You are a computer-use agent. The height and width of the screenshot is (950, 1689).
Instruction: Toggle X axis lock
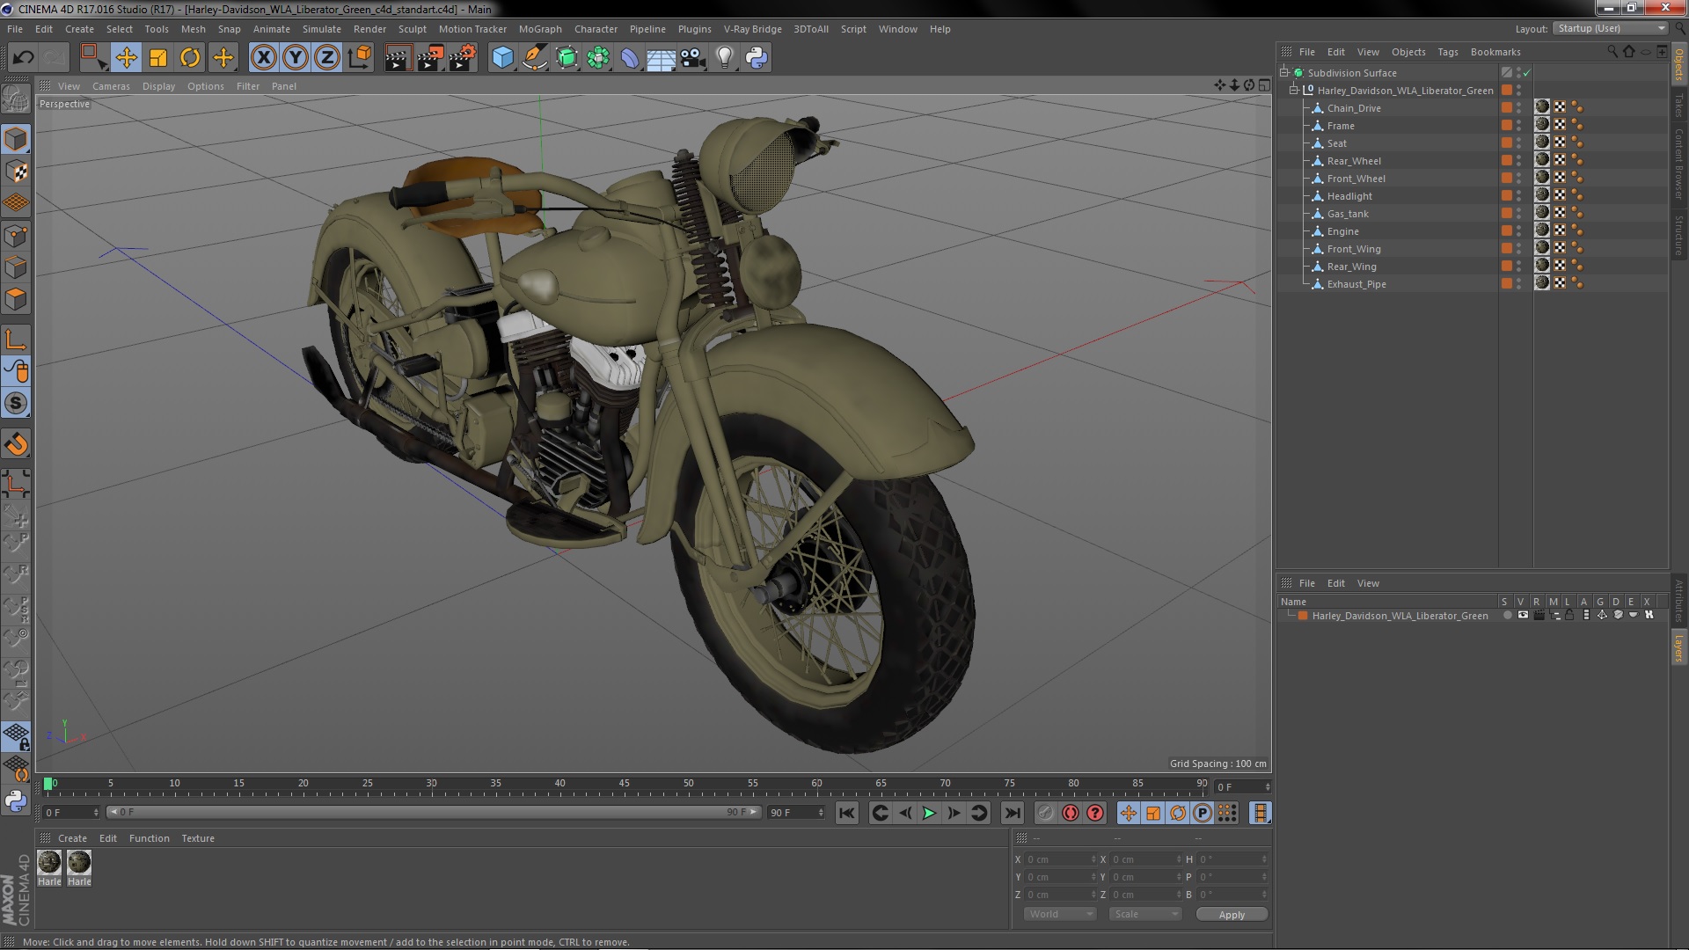point(263,58)
